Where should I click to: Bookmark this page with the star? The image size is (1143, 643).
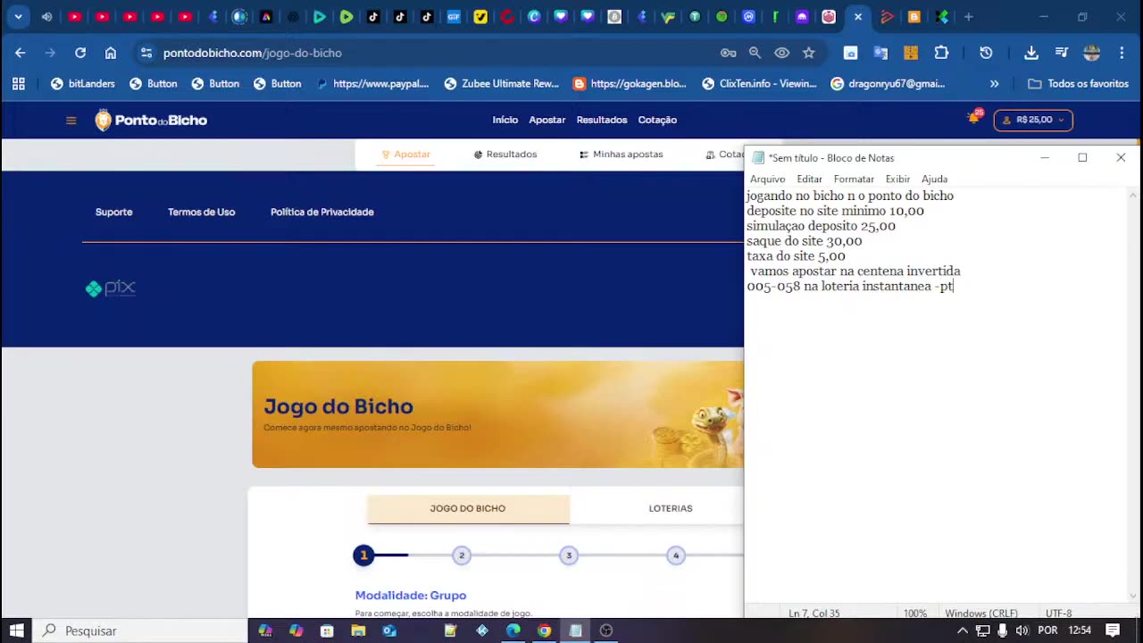(809, 53)
